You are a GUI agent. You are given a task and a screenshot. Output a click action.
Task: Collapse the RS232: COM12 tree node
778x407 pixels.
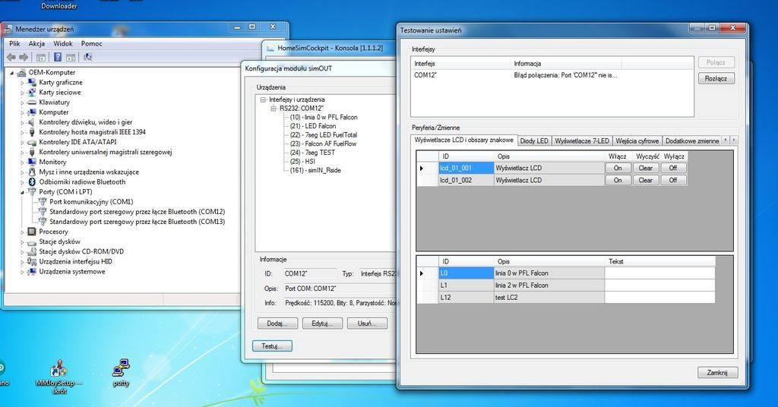point(274,109)
